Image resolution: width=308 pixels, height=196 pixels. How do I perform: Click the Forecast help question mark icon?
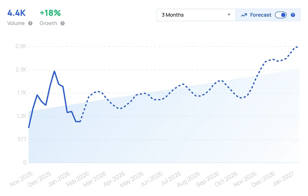(293, 15)
